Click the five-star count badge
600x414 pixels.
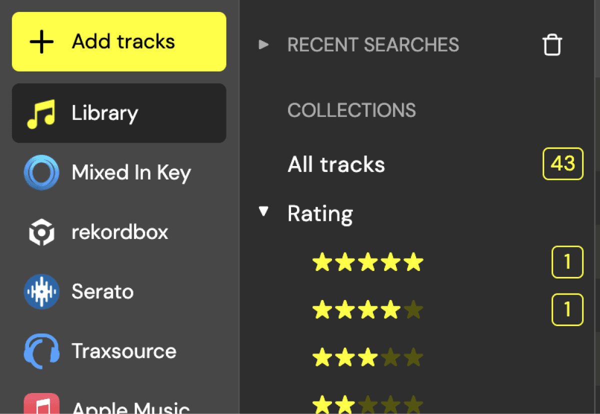[x=567, y=262]
